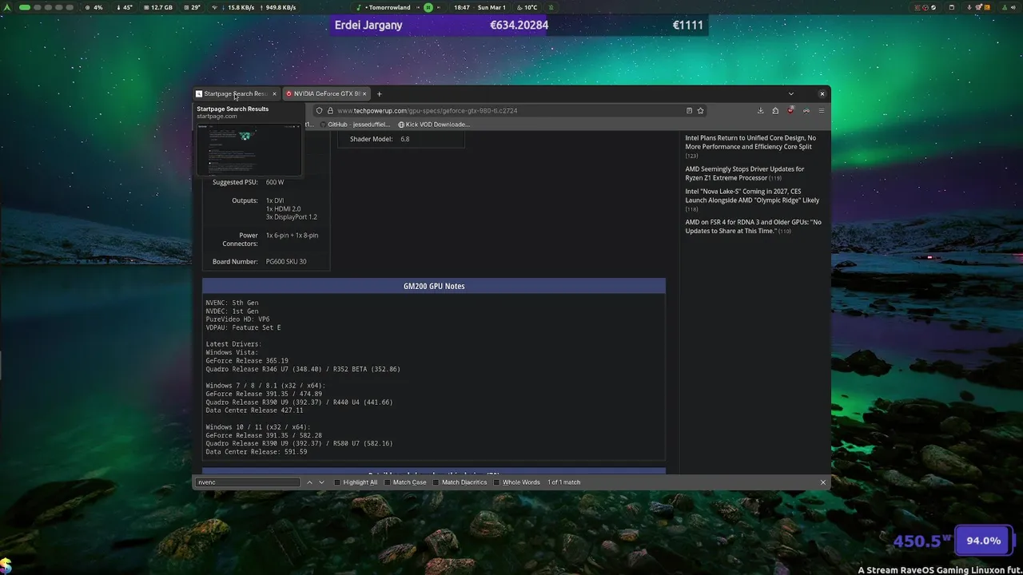Switch to the NVIDIA GeForce GTX tab
1023x575 pixels.
point(326,93)
